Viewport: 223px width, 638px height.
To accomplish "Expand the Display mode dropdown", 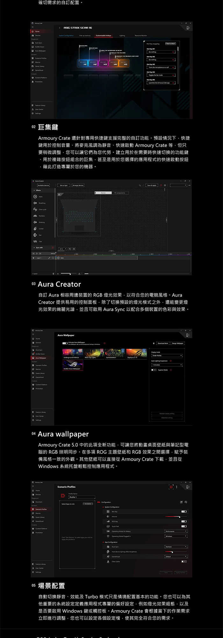I will pyautogui.click(x=167, y=355).
